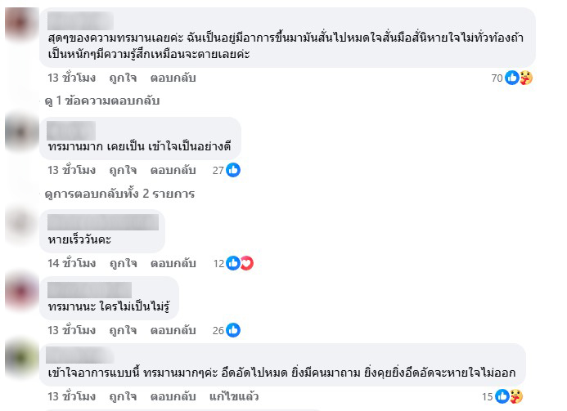Open the แก้ไขแล้ว edit history link

tap(234, 396)
